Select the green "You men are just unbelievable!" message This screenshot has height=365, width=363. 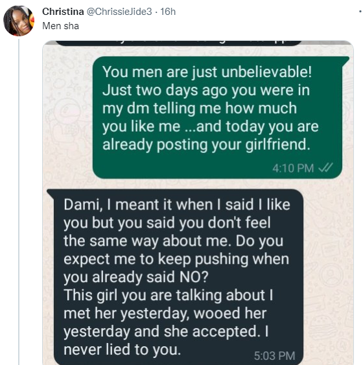(217, 117)
